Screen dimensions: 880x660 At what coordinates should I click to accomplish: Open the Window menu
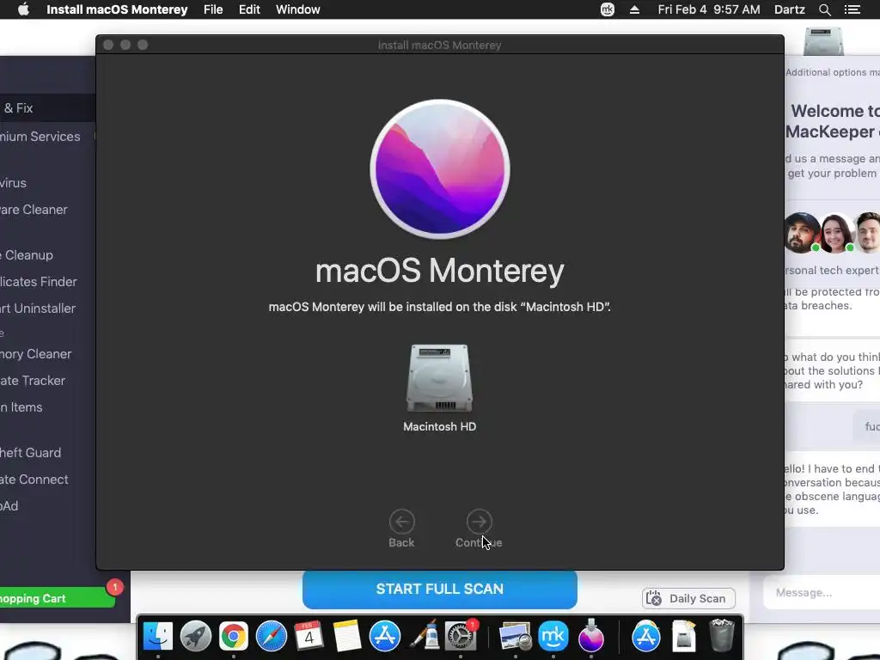click(x=298, y=9)
